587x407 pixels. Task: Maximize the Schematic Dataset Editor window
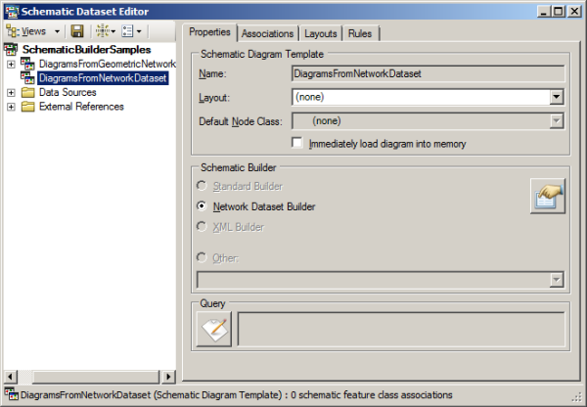pyautogui.click(x=558, y=12)
